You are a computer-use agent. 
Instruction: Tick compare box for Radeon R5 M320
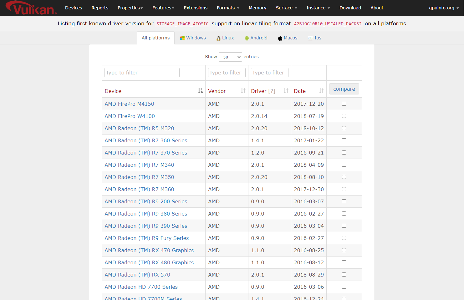(x=344, y=128)
